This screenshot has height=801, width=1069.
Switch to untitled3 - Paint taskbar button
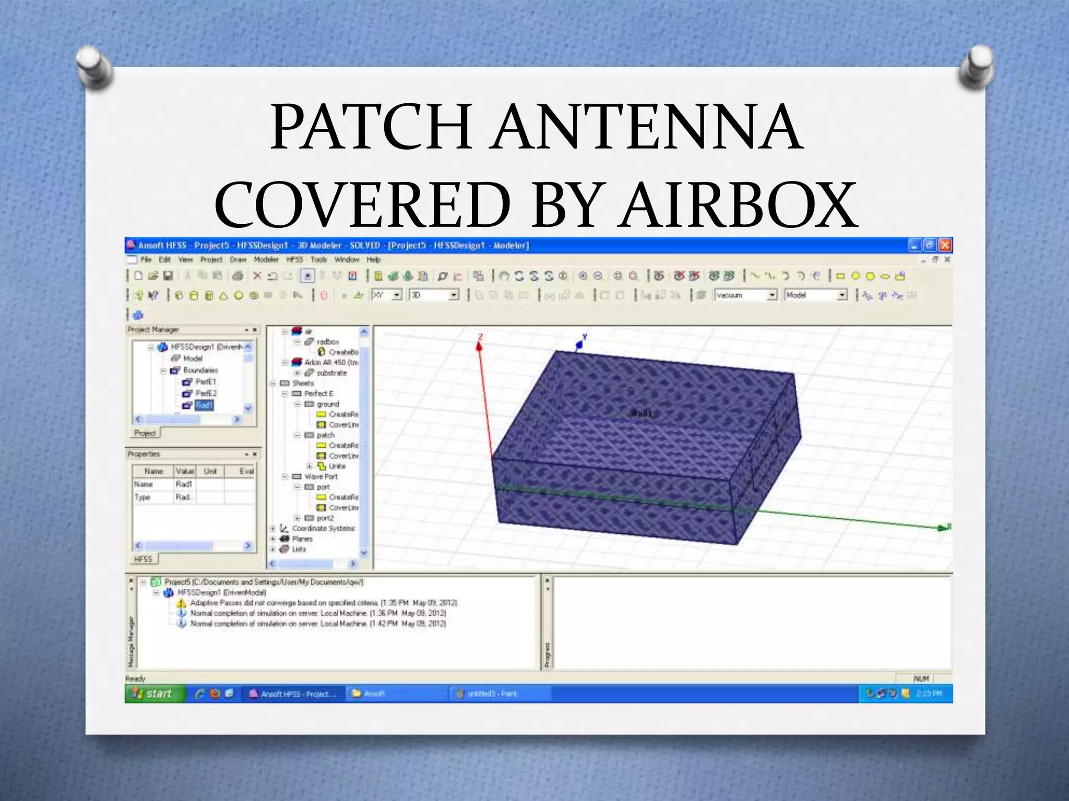tap(500, 694)
